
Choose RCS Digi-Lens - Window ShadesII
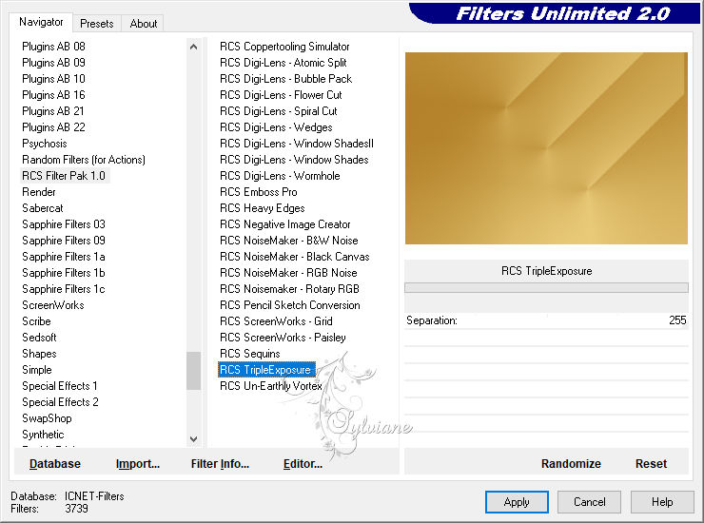[x=296, y=144]
